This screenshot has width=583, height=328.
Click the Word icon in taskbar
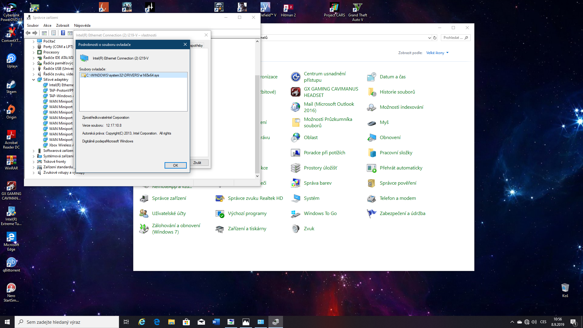[216, 322]
